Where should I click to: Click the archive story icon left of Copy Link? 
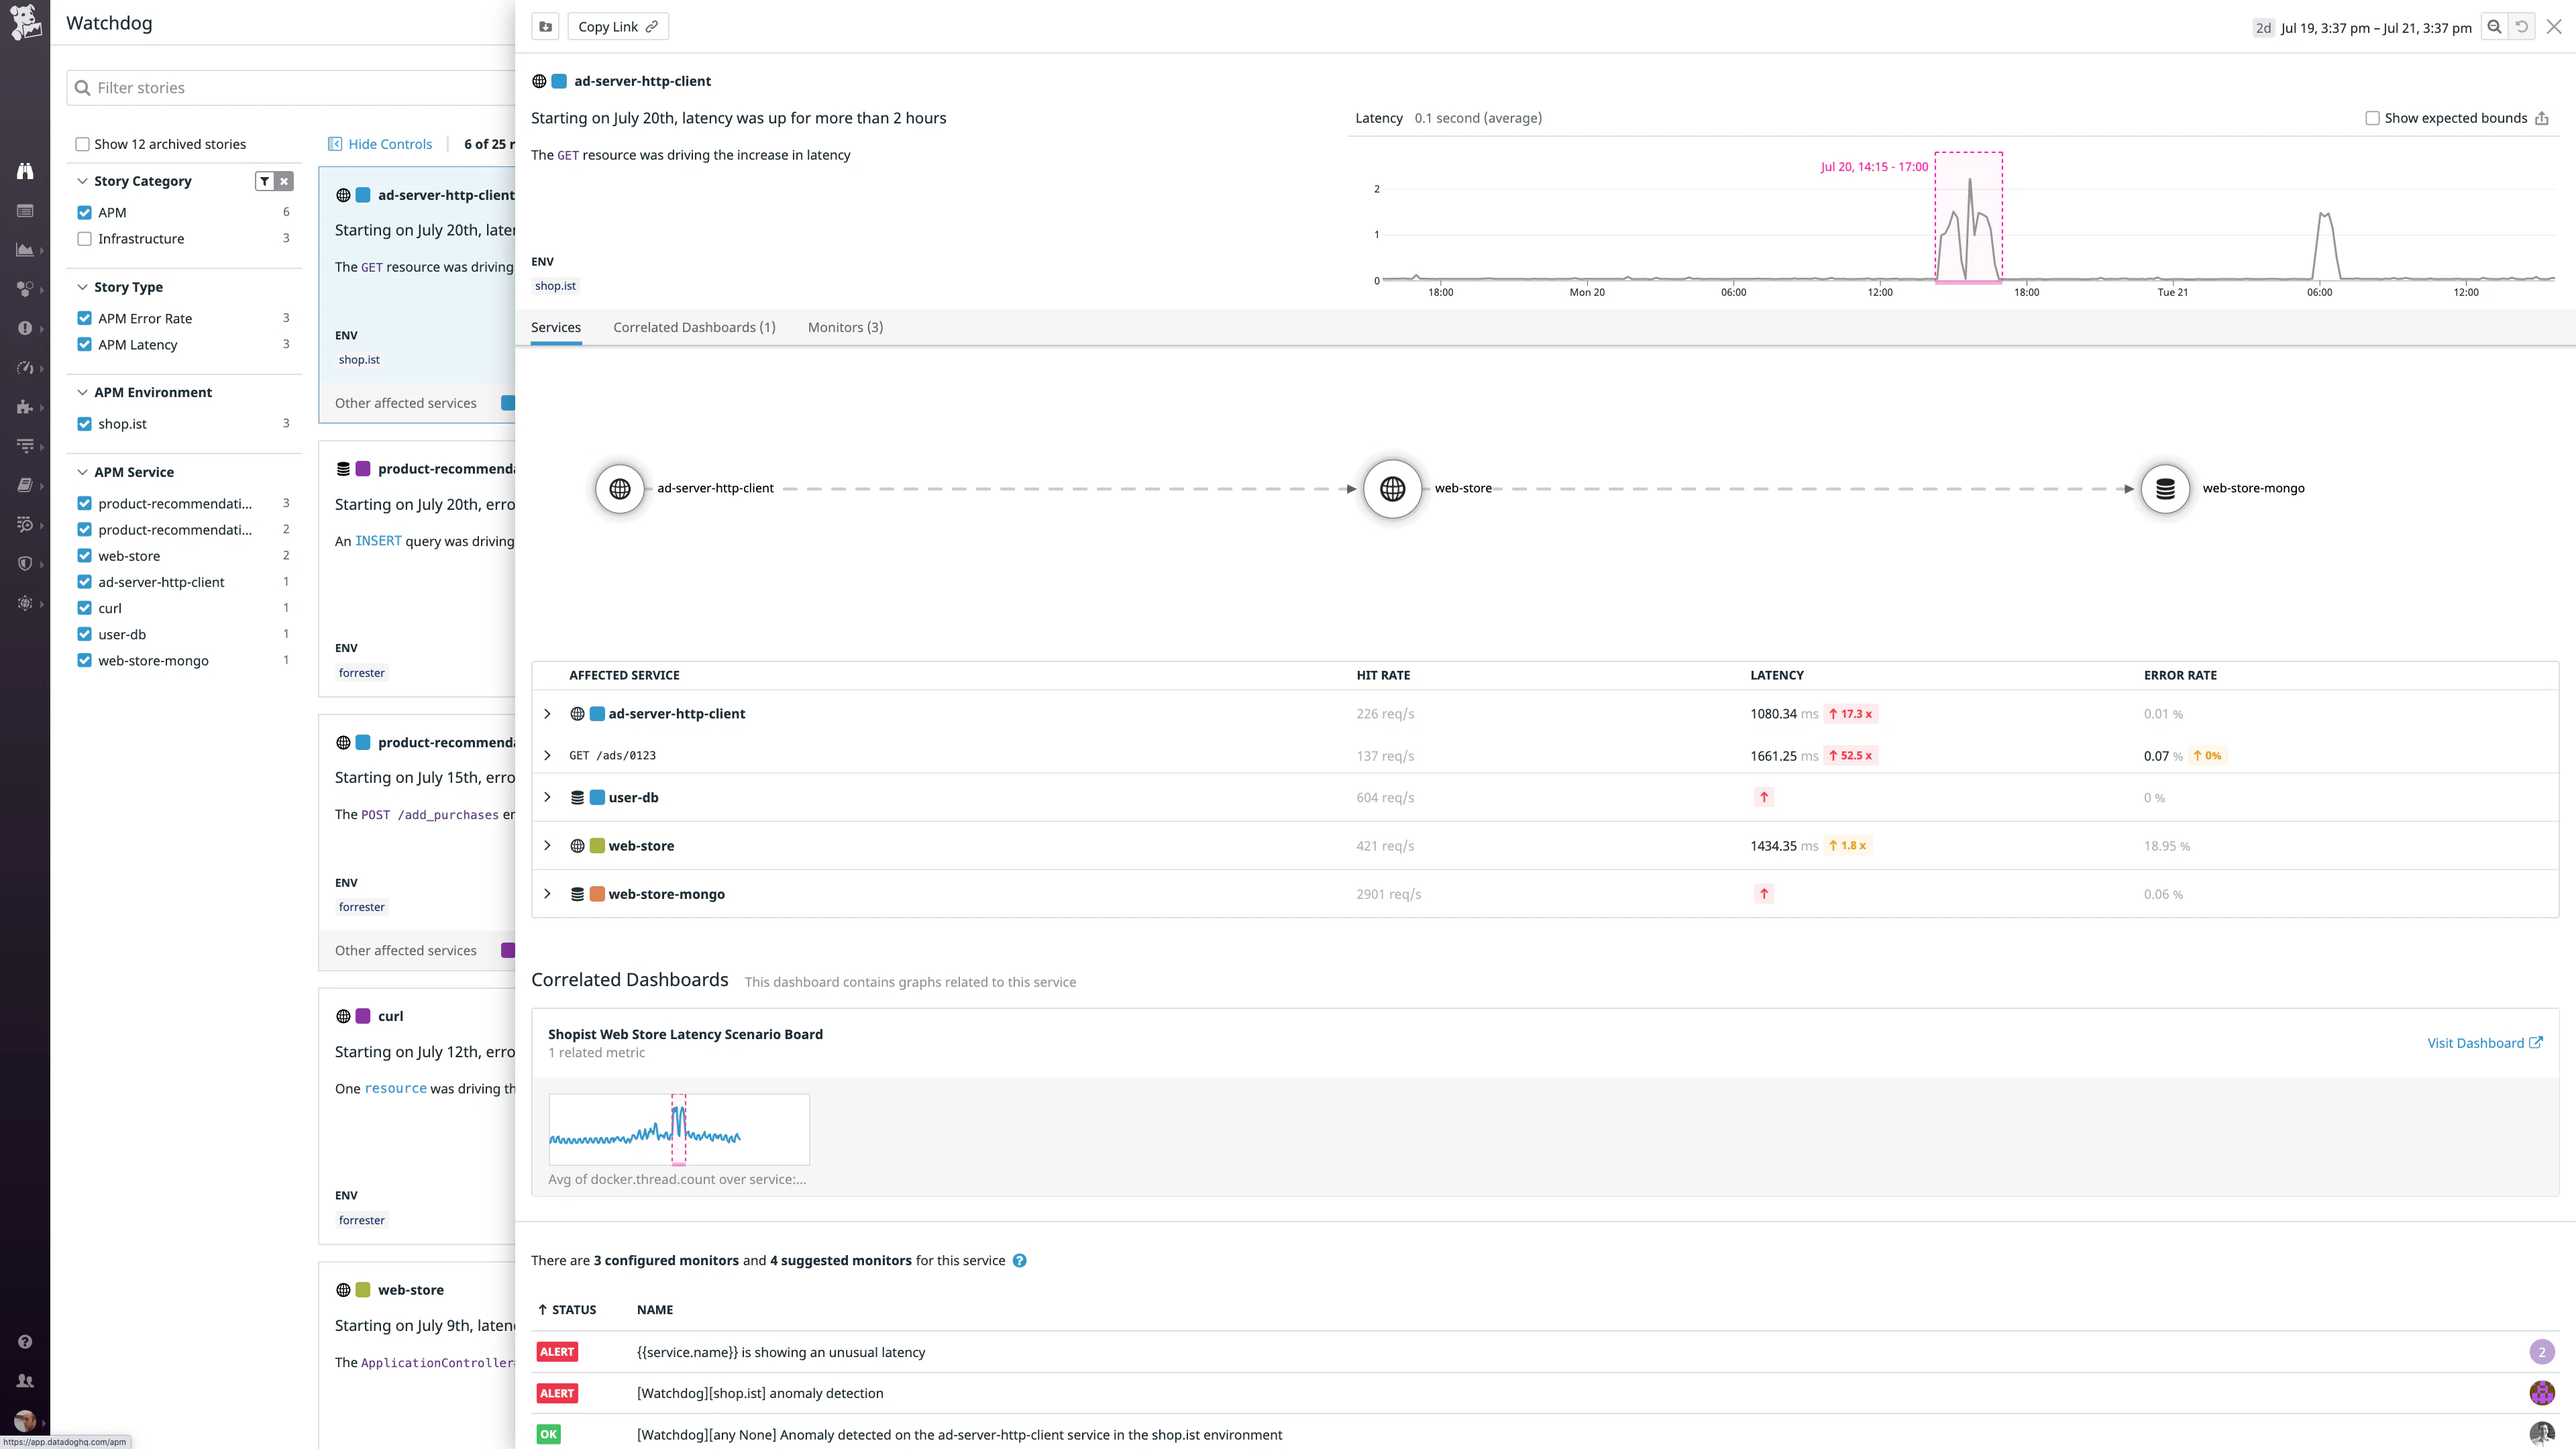(545, 27)
